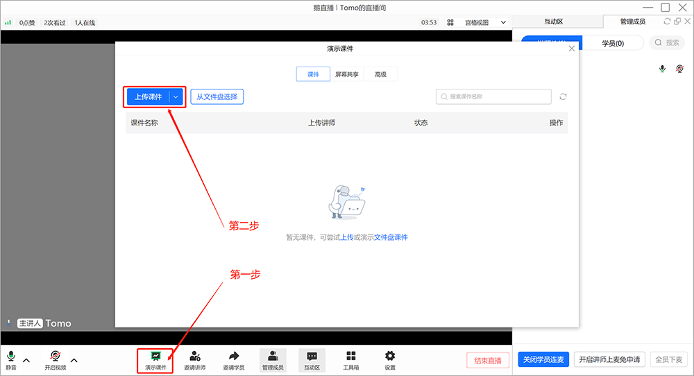Click 03:53 live timer
694x376 pixels.
[x=429, y=23]
